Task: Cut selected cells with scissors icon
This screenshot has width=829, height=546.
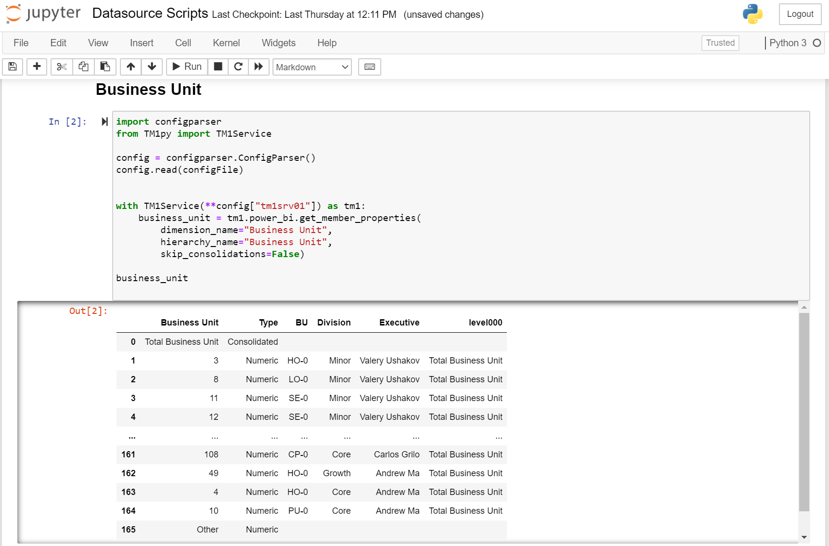Action: 62,67
